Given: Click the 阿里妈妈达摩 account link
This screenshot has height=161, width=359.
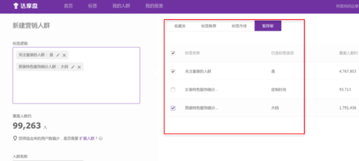Looking at the screenshot, I should click(x=347, y=6).
